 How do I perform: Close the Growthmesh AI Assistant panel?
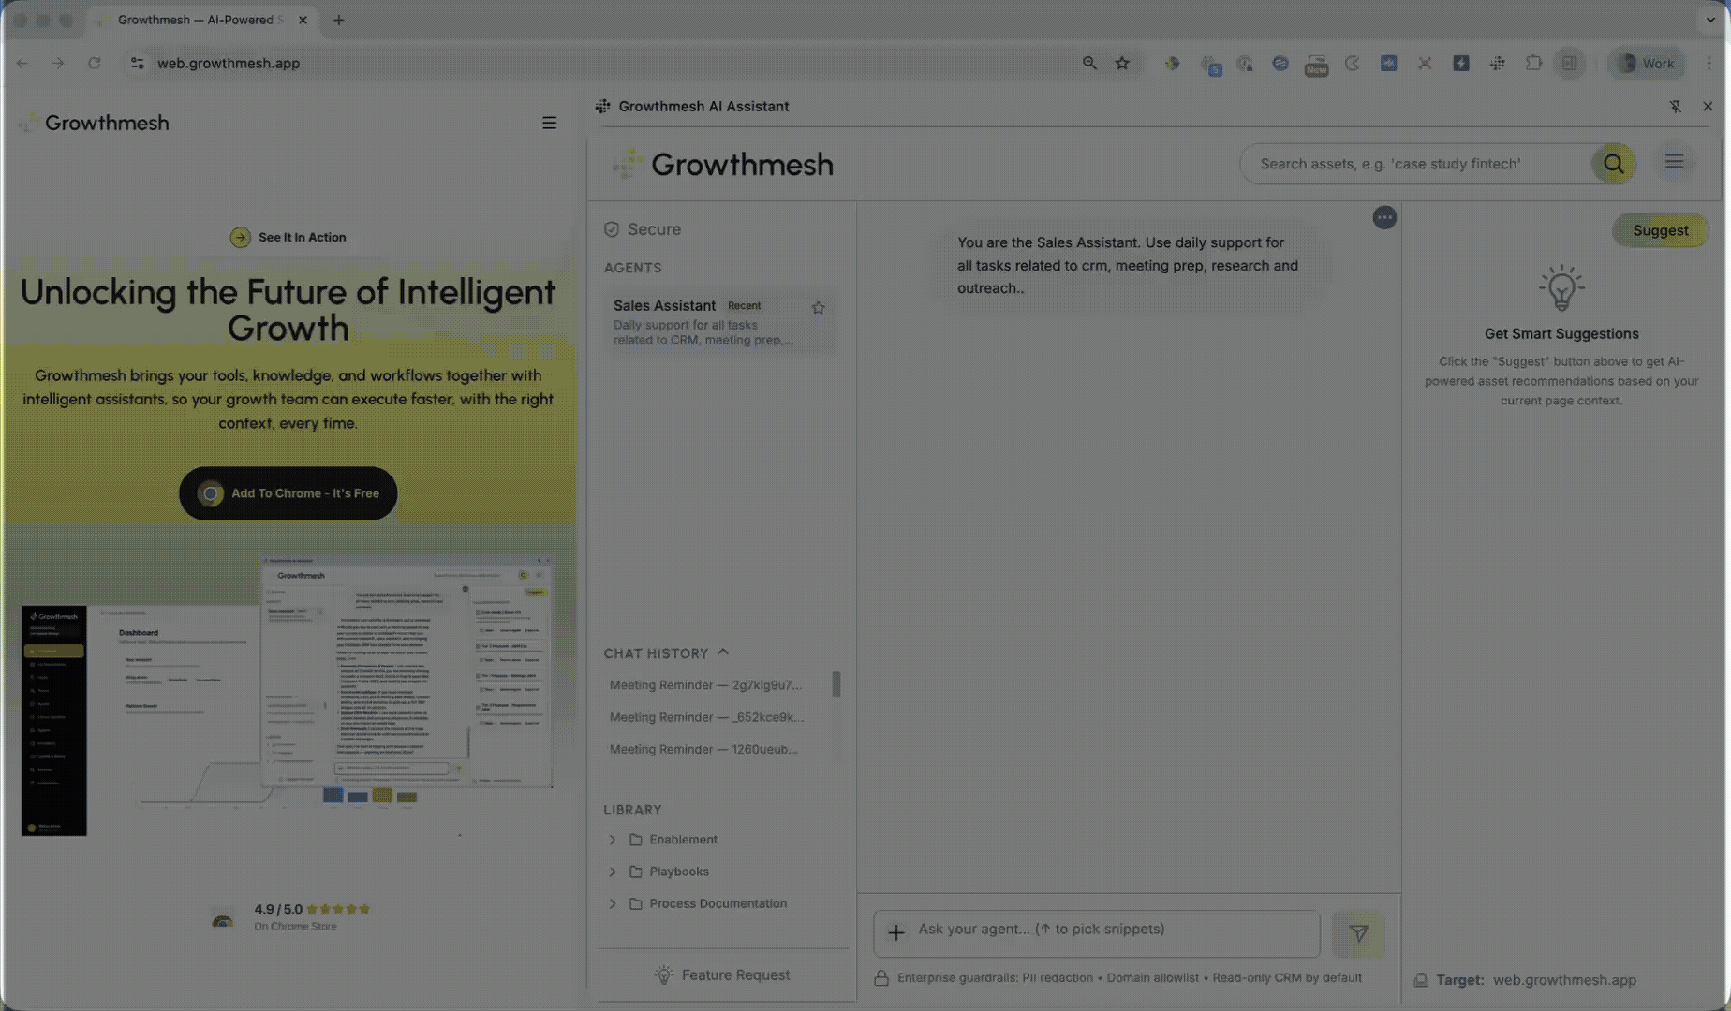[x=1708, y=107]
